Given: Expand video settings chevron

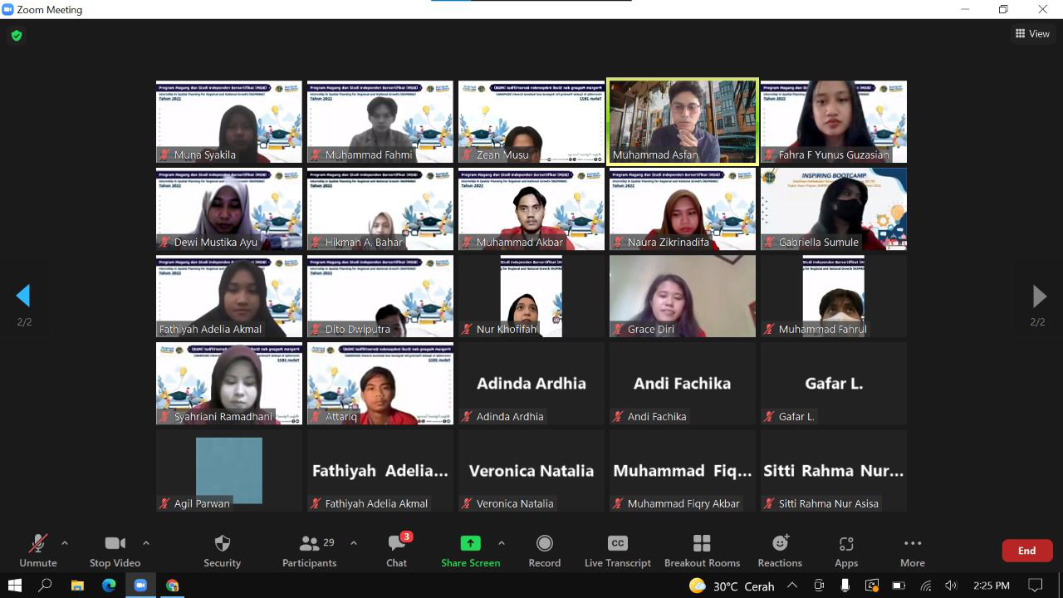Looking at the screenshot, I should (x=145, y=544).
